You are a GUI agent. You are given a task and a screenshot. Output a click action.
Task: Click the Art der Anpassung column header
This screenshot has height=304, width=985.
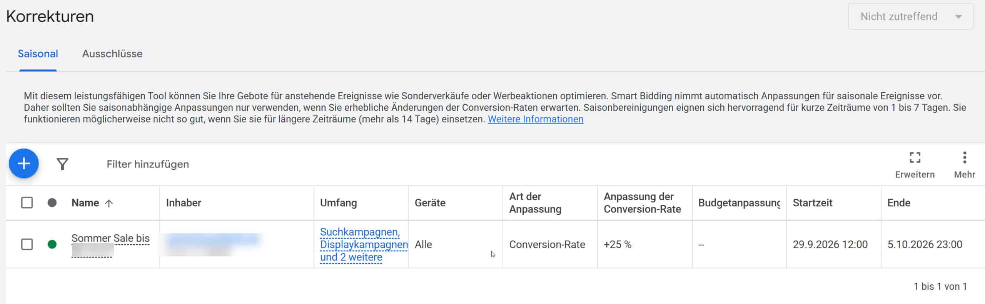535,203
